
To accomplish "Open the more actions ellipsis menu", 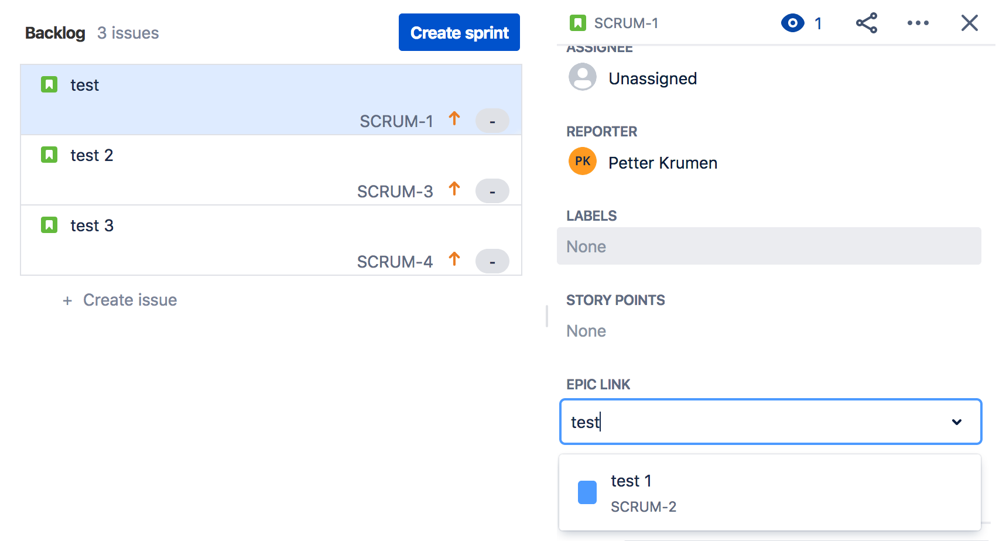I will tap(918, 23).
